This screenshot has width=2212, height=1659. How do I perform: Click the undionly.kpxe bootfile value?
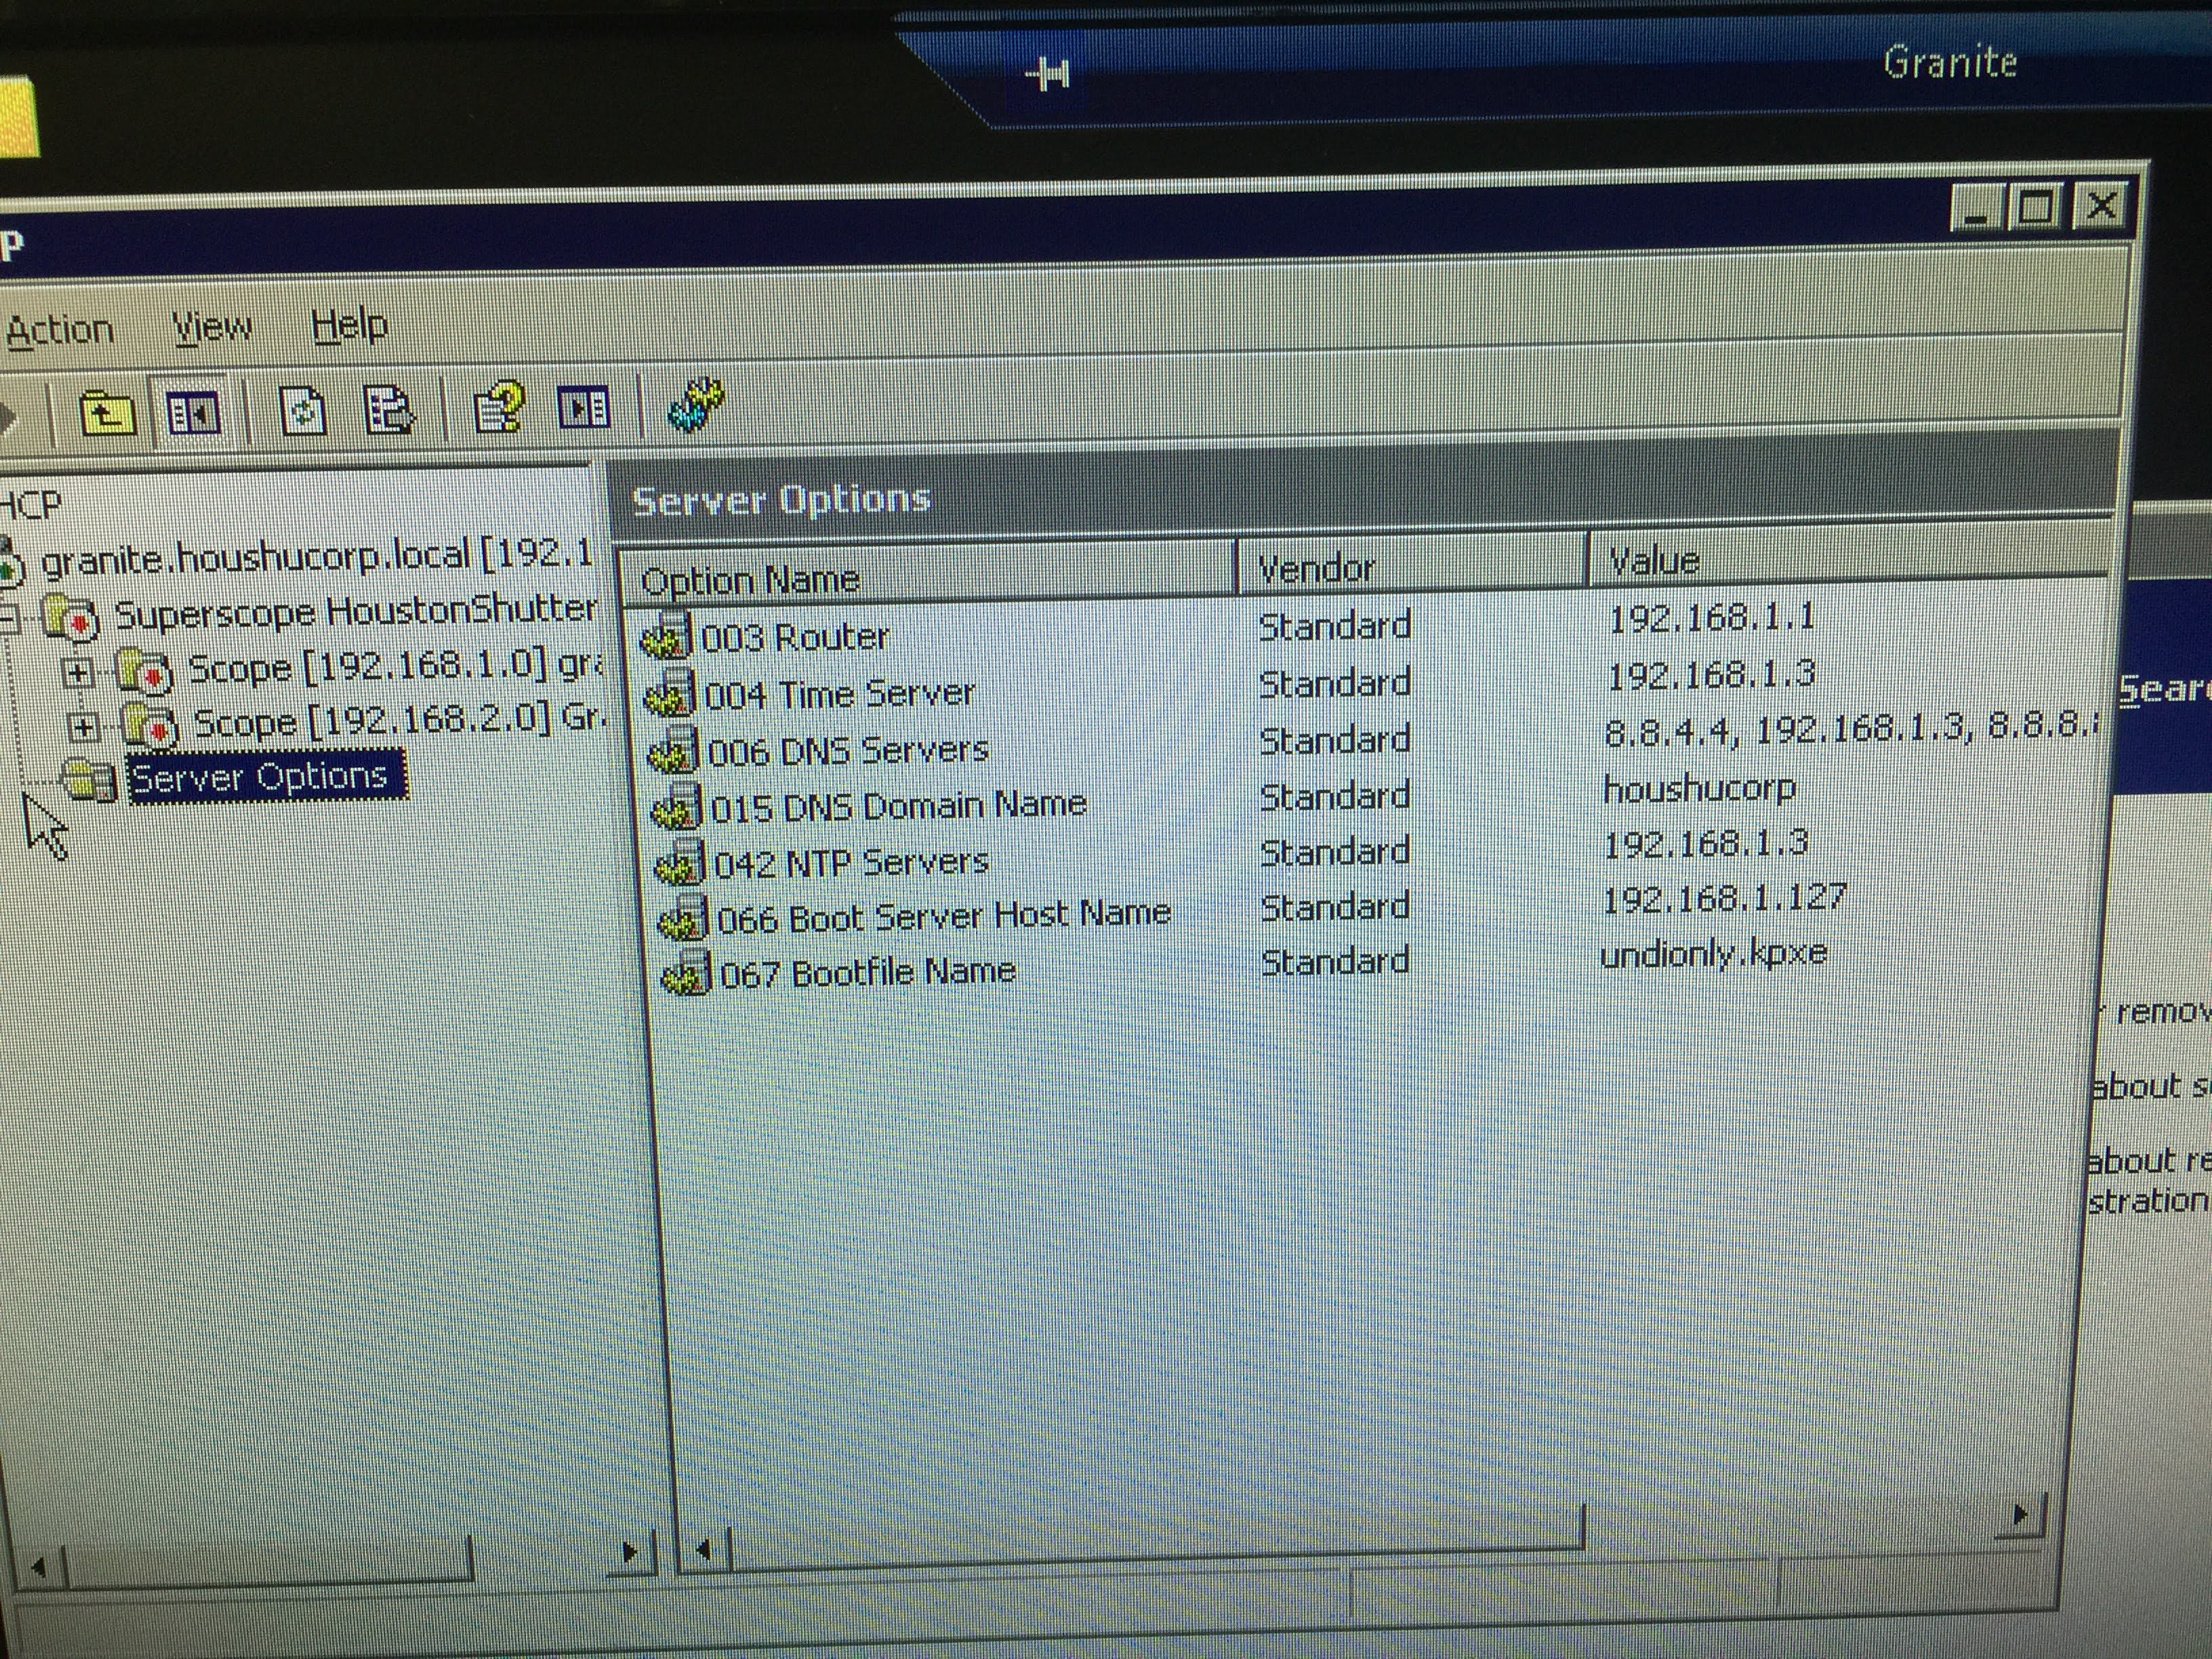pos(1713,954)
